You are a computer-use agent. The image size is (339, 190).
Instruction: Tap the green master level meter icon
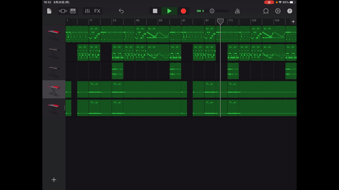200,11
